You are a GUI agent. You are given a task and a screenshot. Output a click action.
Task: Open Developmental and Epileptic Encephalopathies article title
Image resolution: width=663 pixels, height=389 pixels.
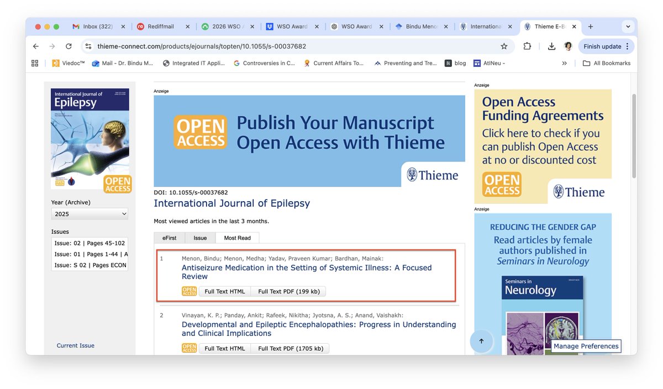[319, 329]
